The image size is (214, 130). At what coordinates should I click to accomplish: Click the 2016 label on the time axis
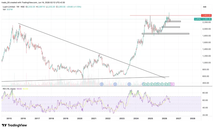click(23, 118)
